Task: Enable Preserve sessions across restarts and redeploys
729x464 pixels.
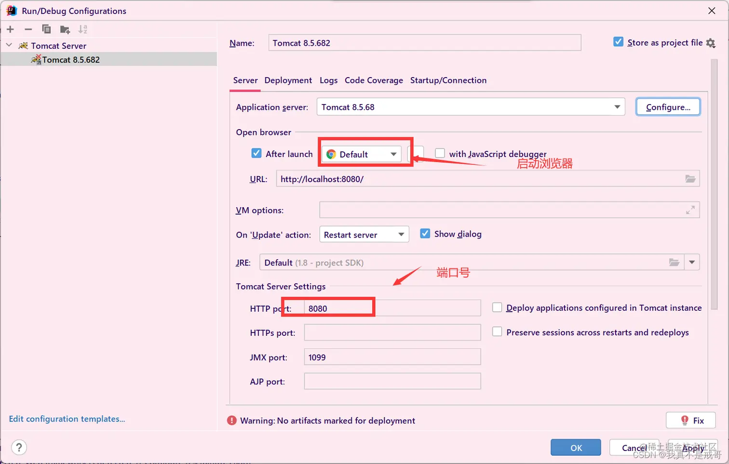Action: point(497,332)
